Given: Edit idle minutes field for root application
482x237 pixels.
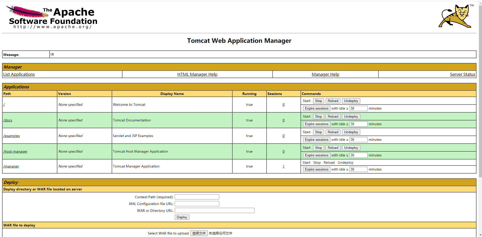Looking at the screenshot, I should [359, 108].
